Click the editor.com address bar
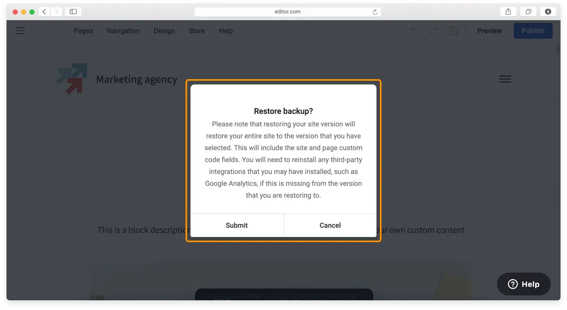The width and height of the screenshot is (567, 310). tap(288, 12)
